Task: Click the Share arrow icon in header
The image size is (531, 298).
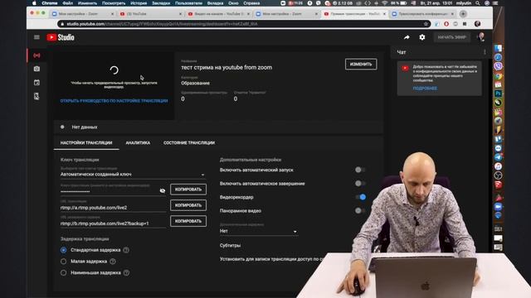Action: click(407, 37)
